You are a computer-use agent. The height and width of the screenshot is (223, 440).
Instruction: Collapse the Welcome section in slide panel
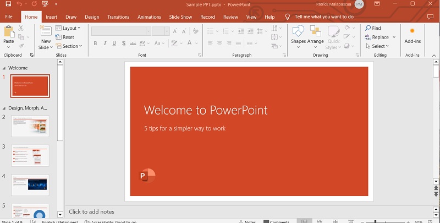4,68
